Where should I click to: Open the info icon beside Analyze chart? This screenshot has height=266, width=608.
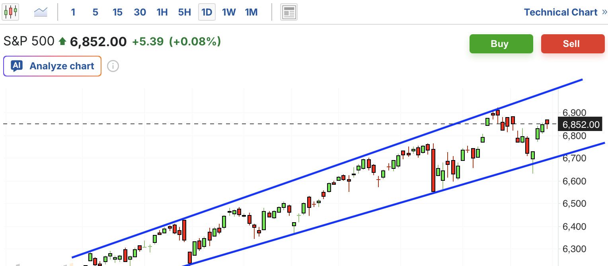point(113,66)
